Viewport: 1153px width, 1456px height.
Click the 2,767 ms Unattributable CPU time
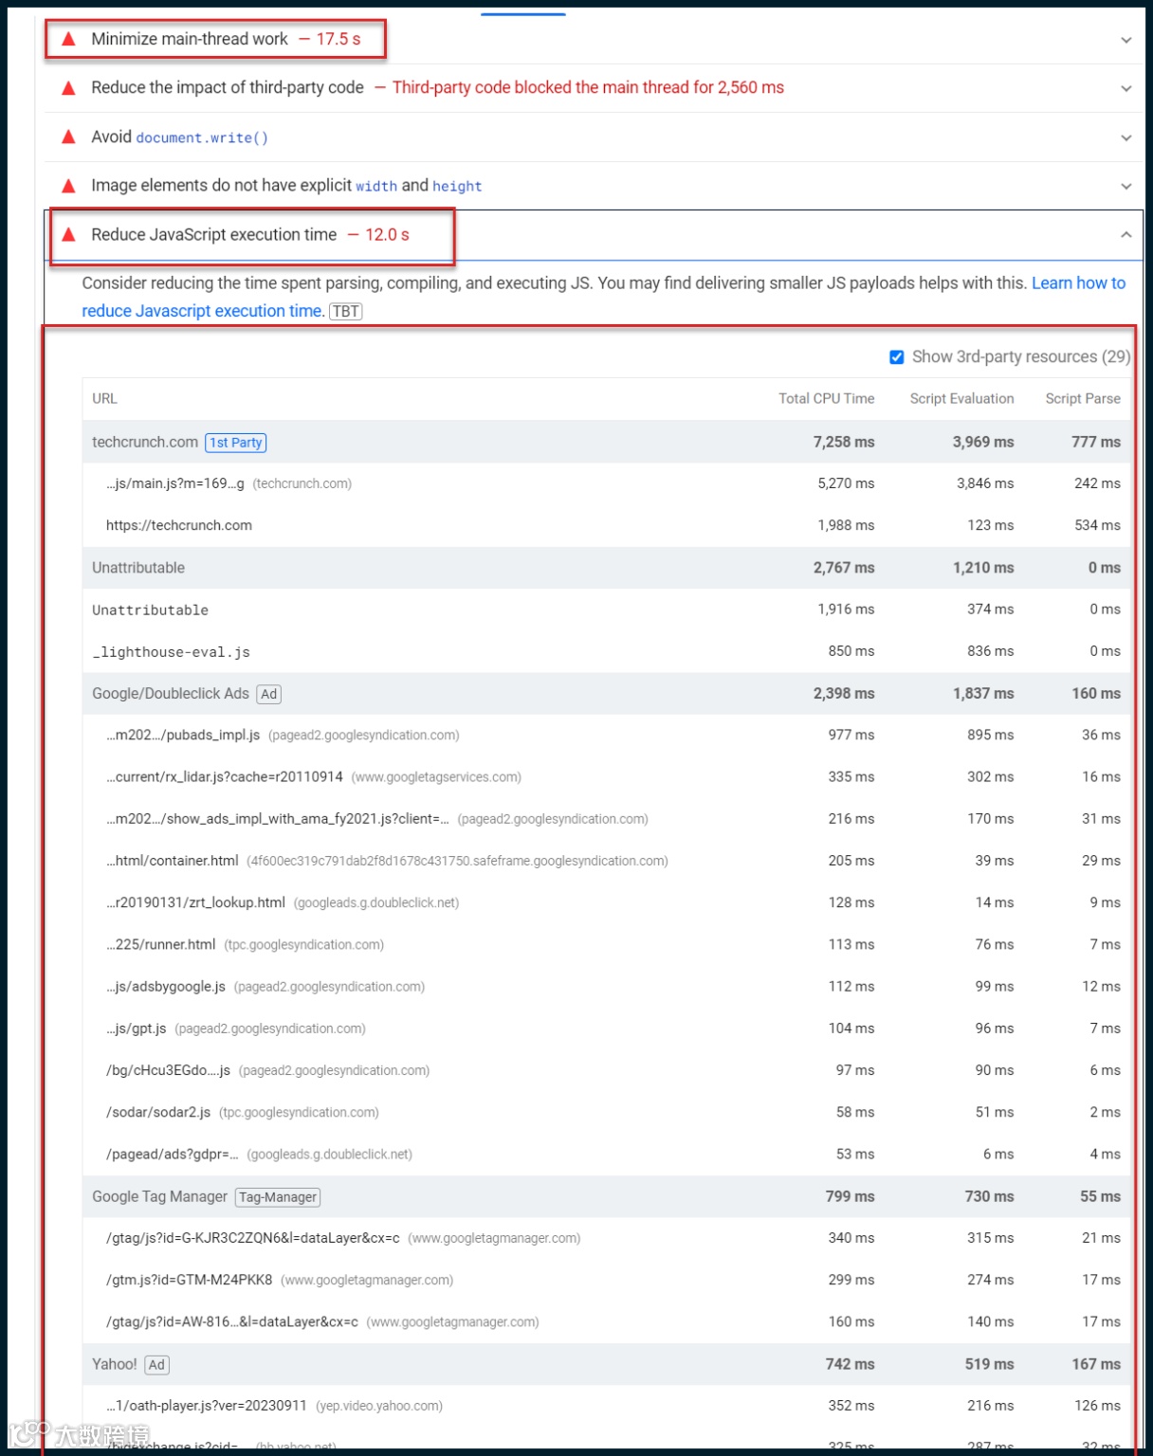tap(844, 568)
